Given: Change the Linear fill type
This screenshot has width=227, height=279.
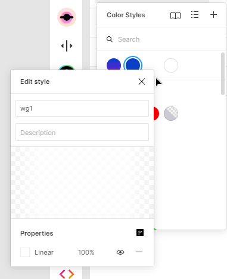Looking at the screenshot, I should [44, 252].
